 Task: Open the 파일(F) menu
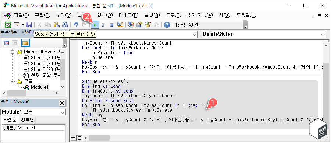click(21, 15)
